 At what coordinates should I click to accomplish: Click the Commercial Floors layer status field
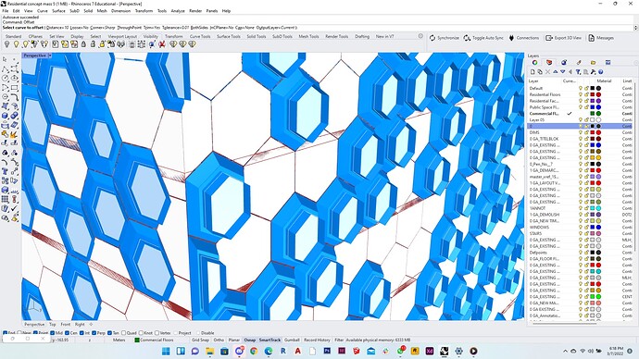click(x=155, y=340)
